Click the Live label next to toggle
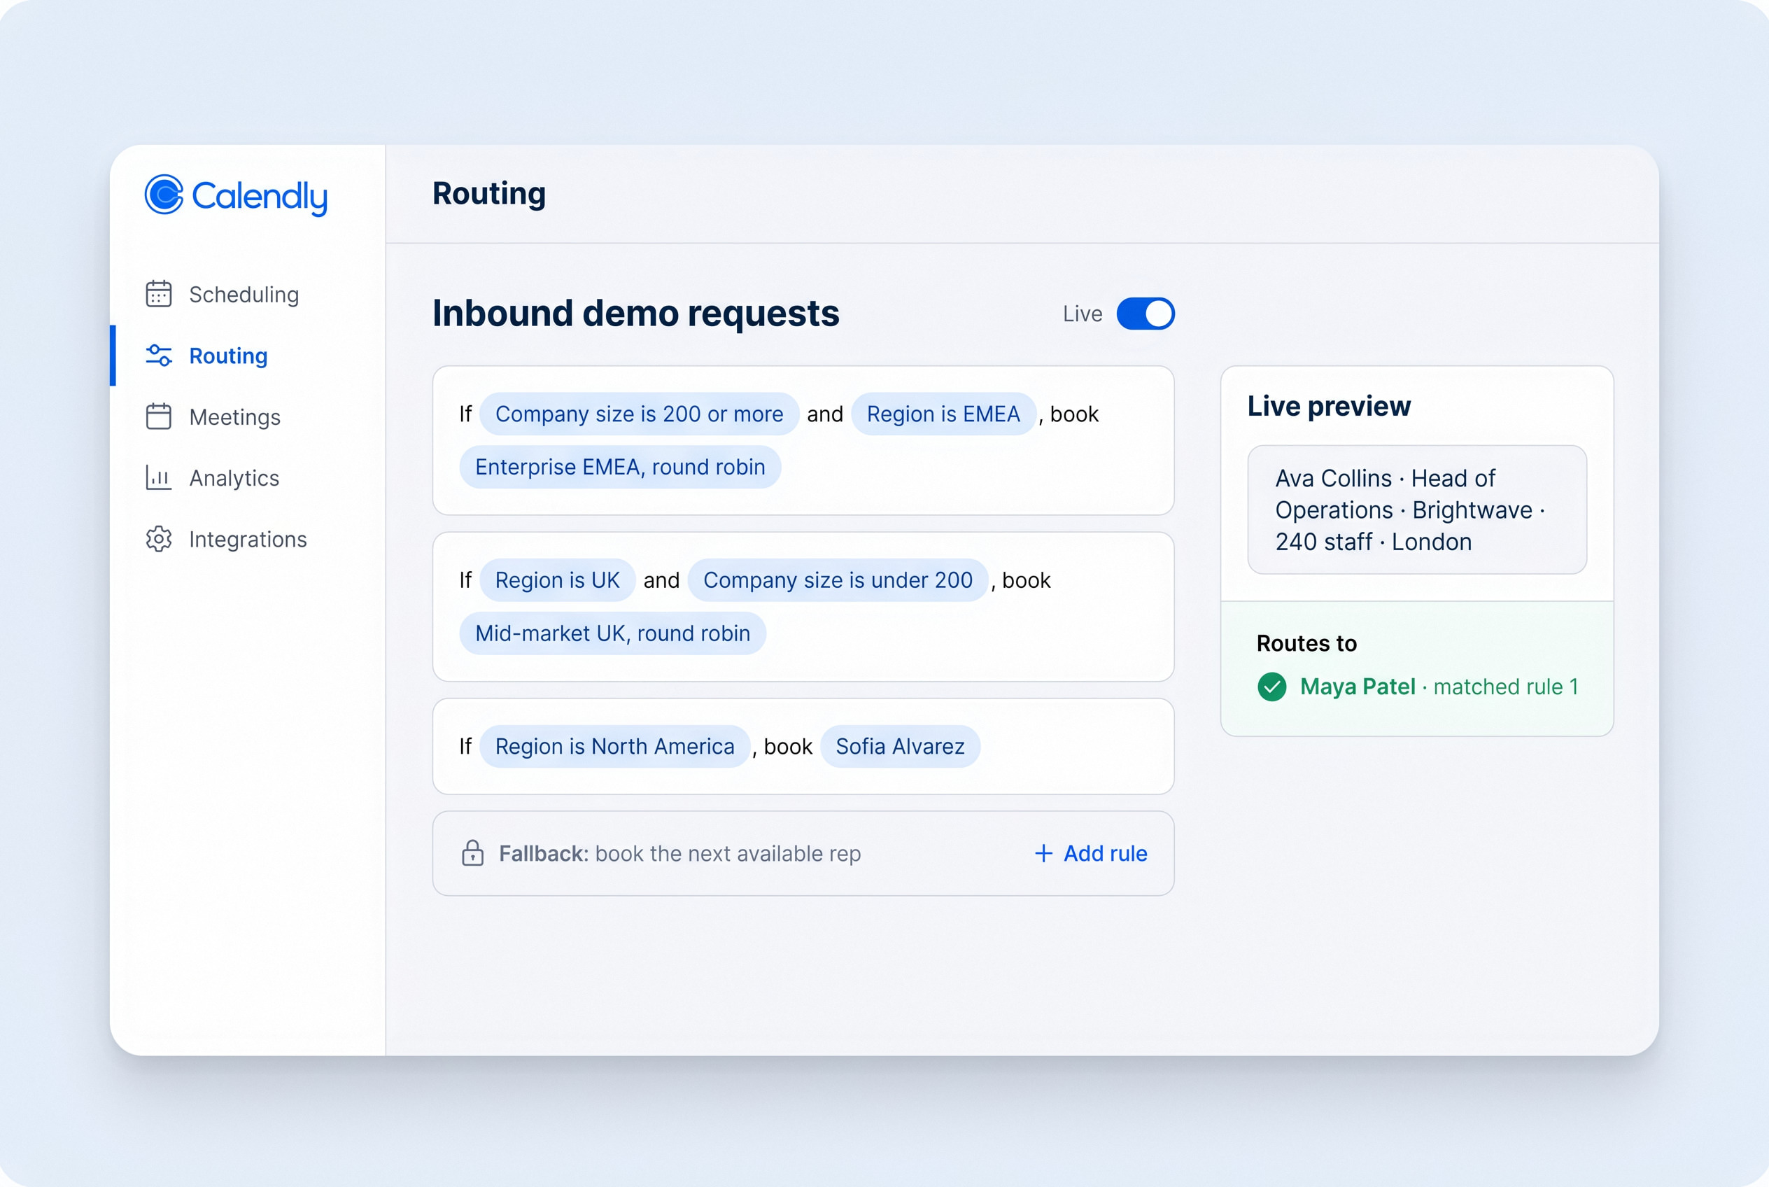 pos(1083,314)
